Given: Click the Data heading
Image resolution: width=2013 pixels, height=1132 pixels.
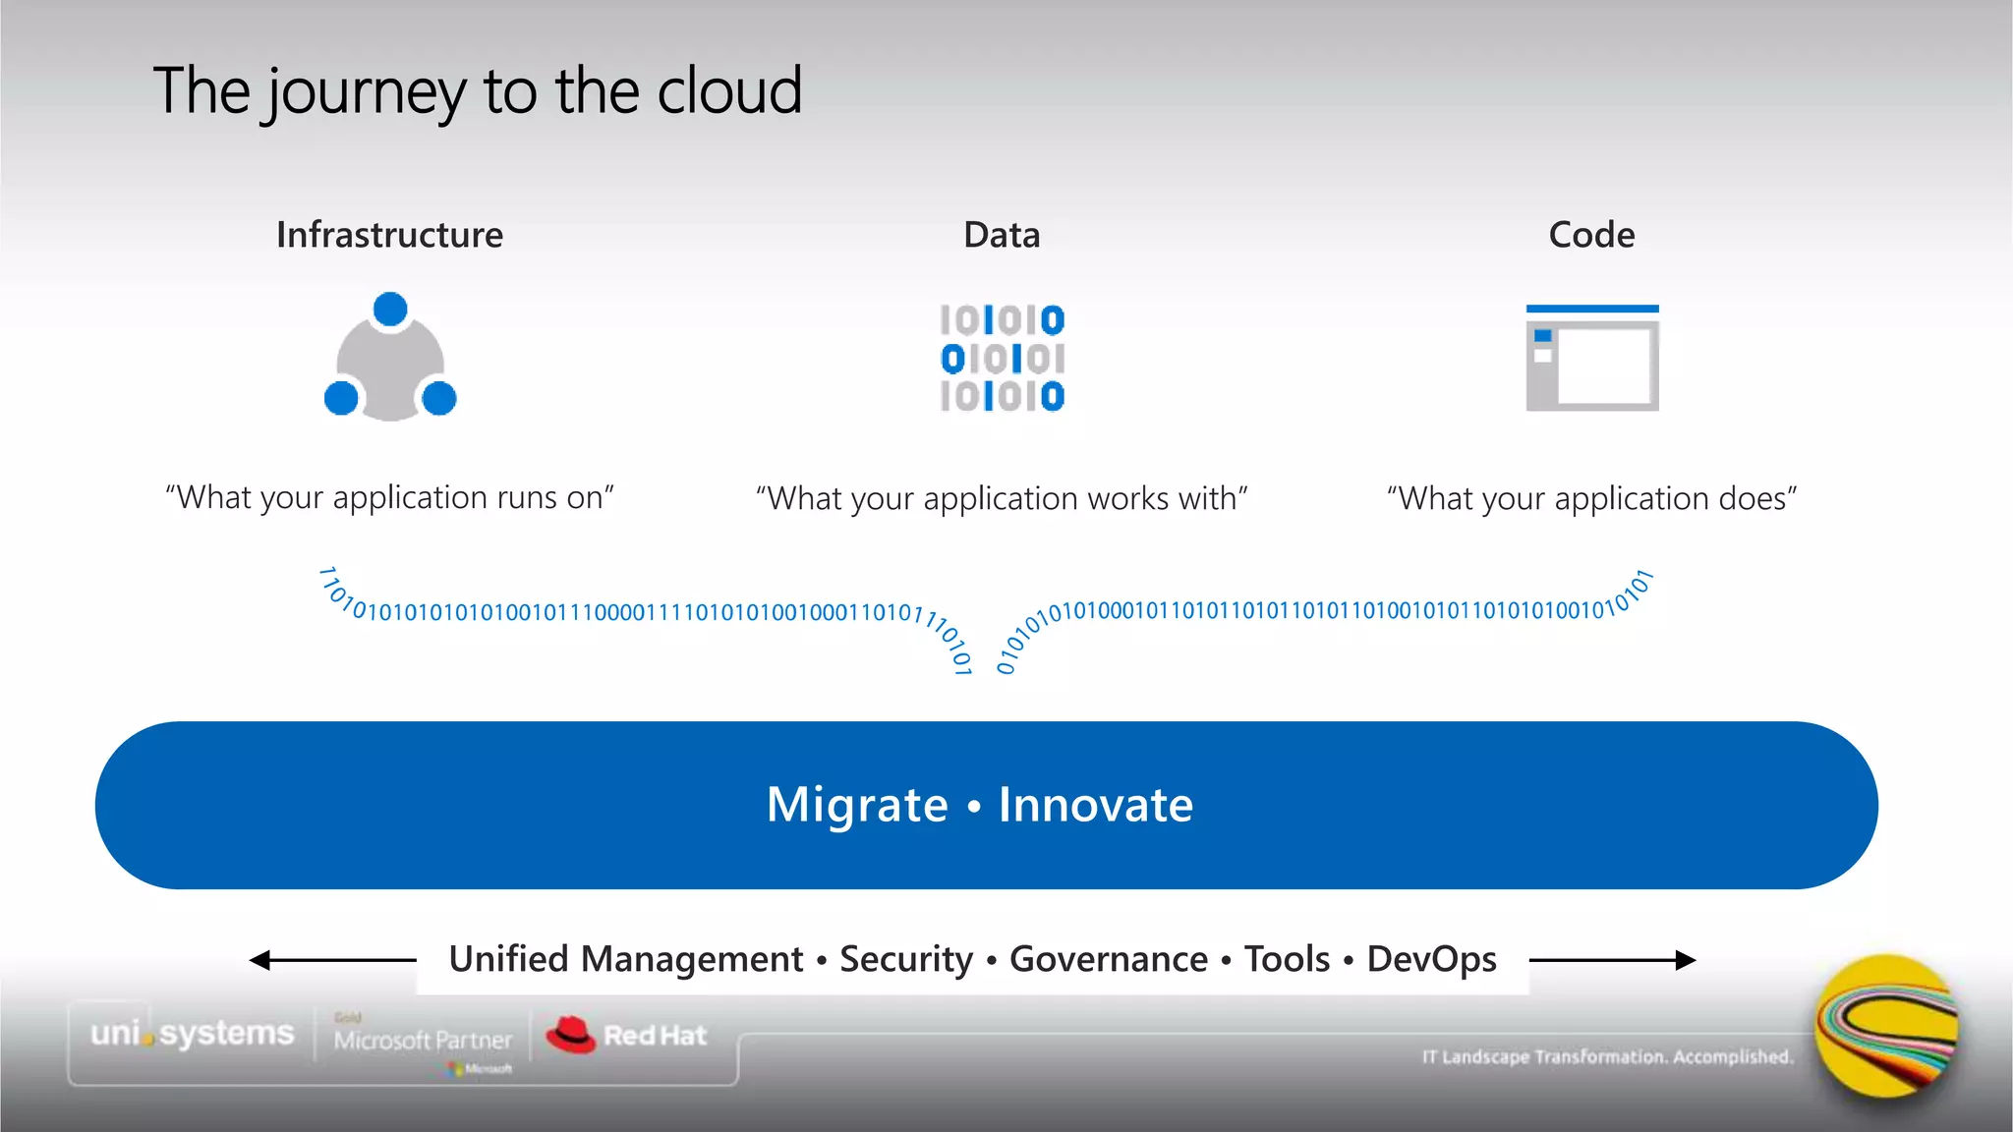Looking at the screenshot, I should click(1002, 235).
